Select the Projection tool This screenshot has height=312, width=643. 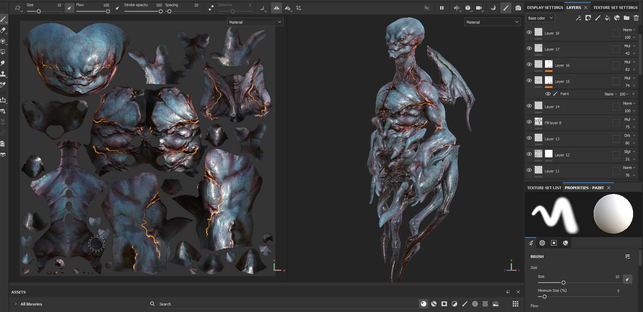point(3,41)
